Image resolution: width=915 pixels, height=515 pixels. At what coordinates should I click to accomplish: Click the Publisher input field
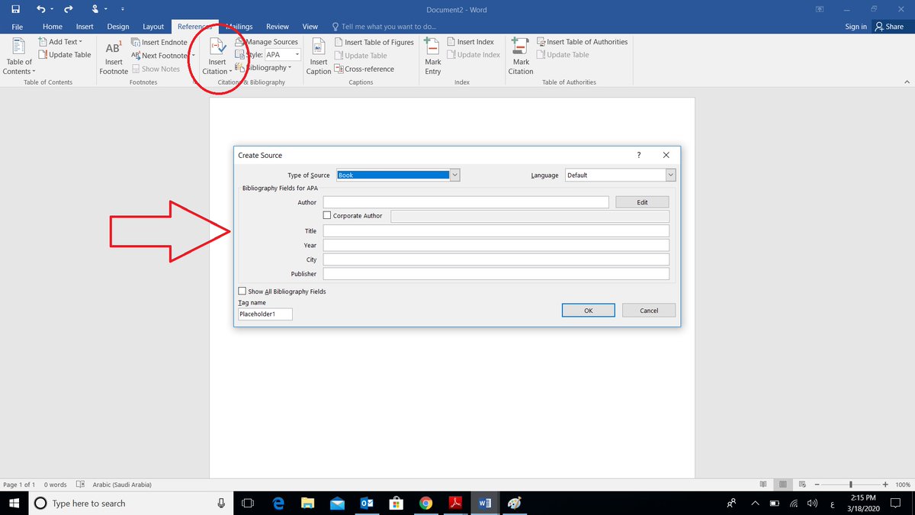click(x=496, y=274)
